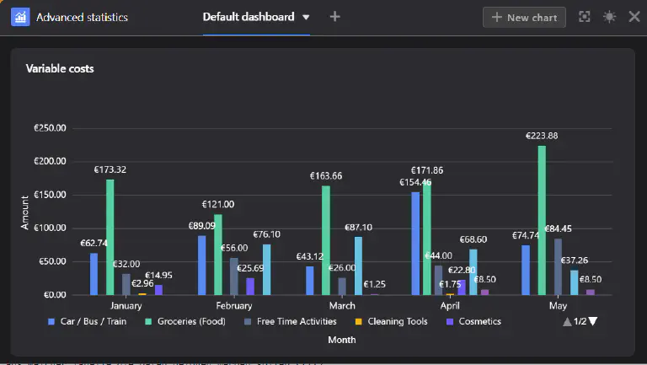Click the Advanced statistics chart logo icon
647x365 pixels.
pos(20,17)
